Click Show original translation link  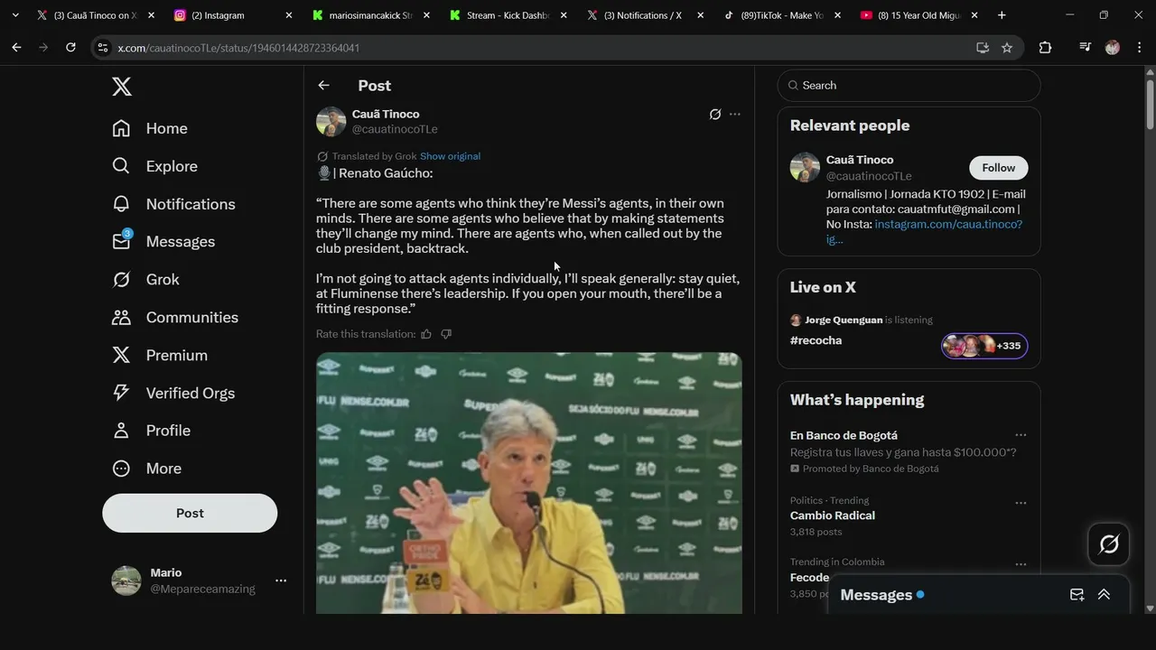[450, 156]
